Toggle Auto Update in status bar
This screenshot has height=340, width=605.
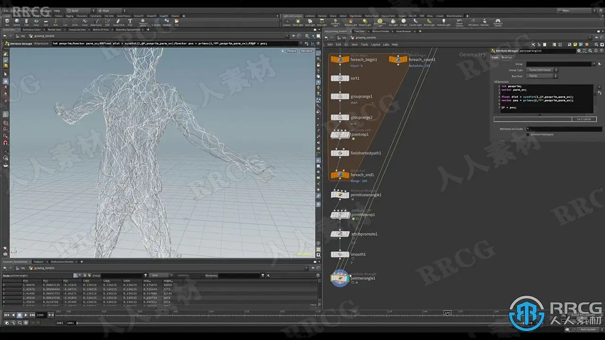point(588,329)
